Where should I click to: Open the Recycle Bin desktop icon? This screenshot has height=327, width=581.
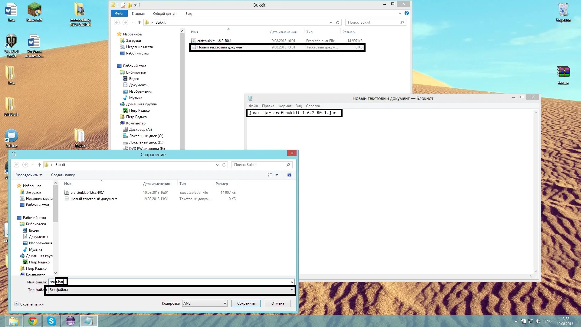[x=563, y=12]
